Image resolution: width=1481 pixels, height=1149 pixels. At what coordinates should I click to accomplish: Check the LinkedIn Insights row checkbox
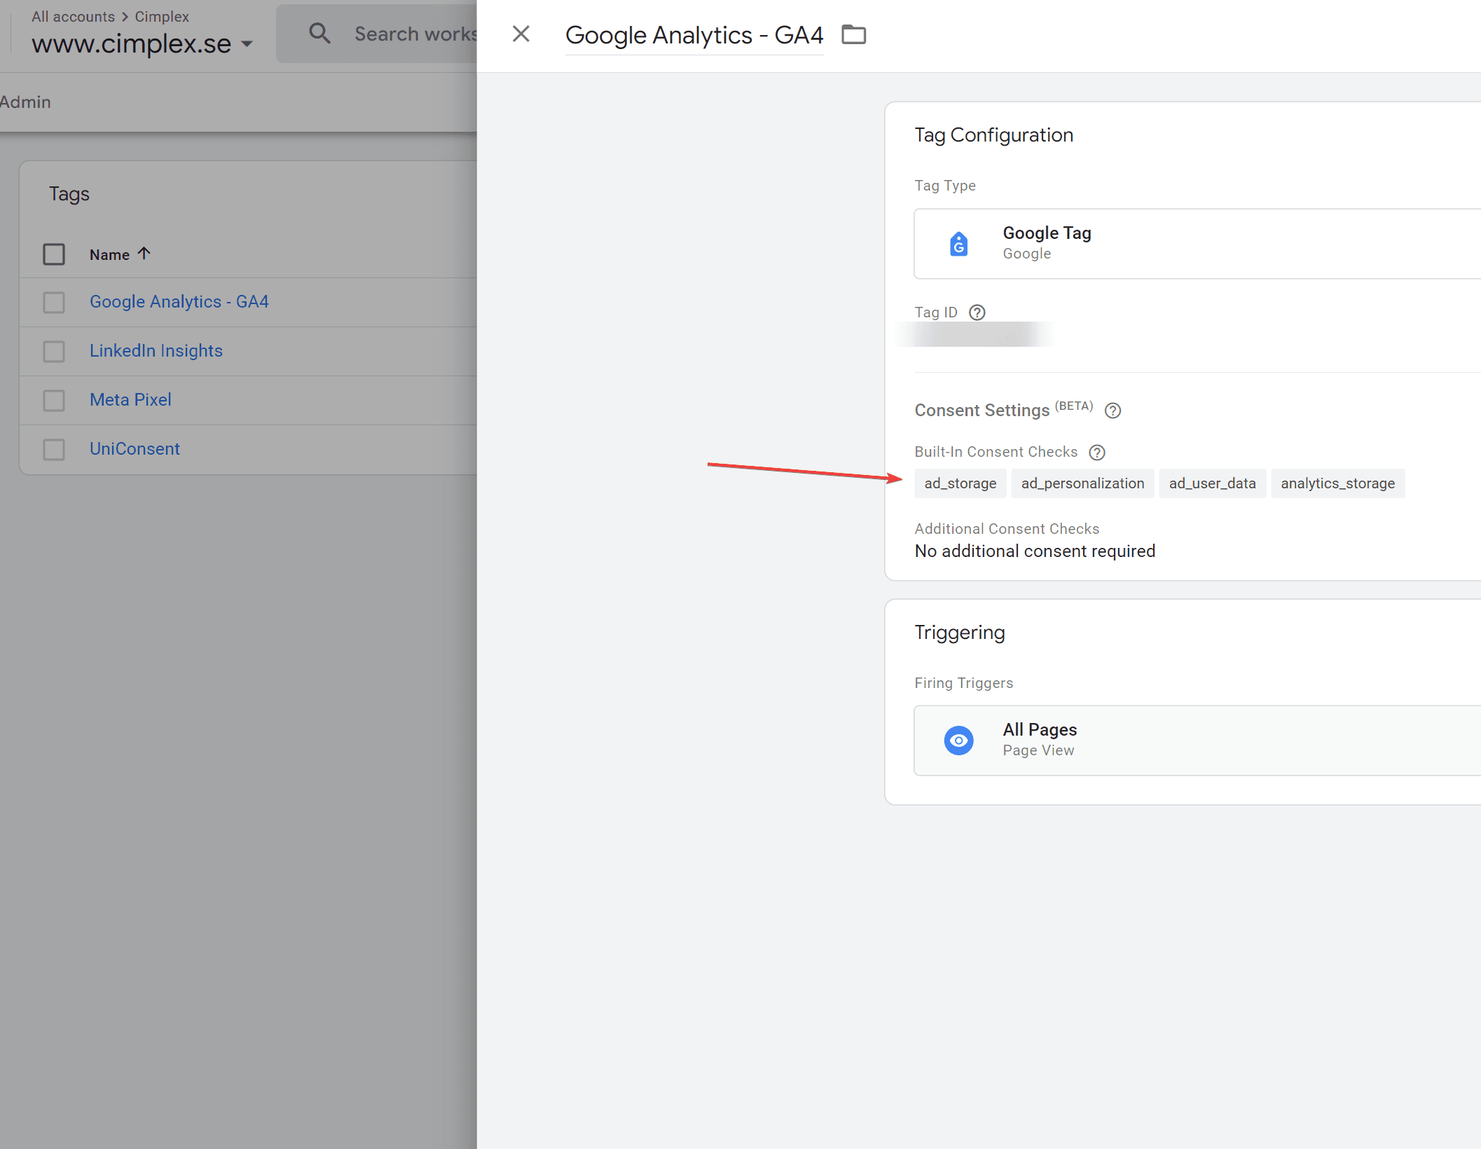[54, 352]
